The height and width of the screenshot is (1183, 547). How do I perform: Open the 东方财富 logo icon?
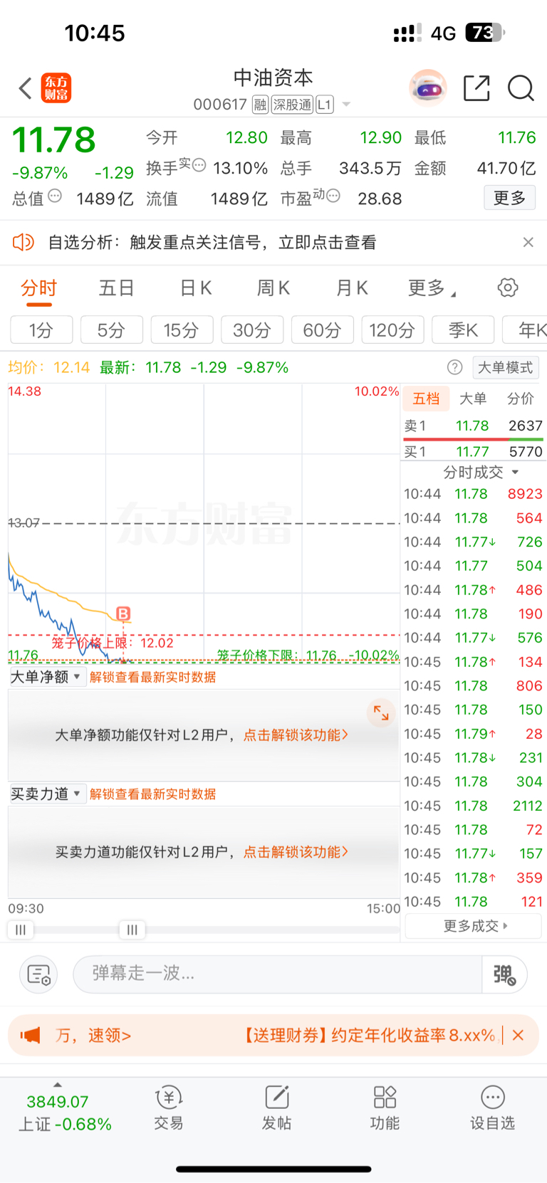coord(56,88)
